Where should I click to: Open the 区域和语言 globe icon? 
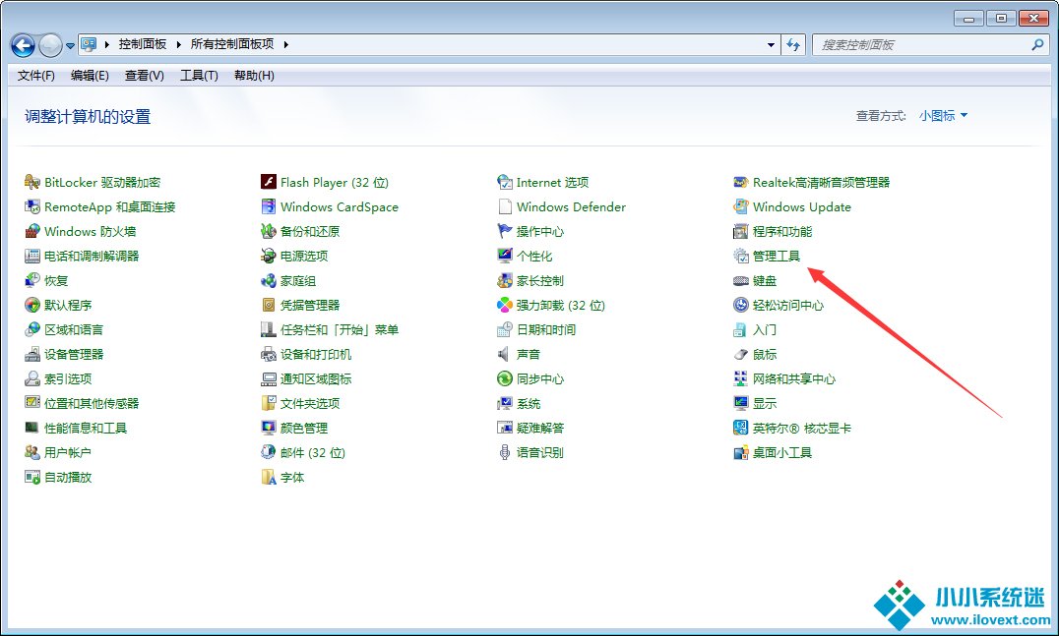pos(32,329)
